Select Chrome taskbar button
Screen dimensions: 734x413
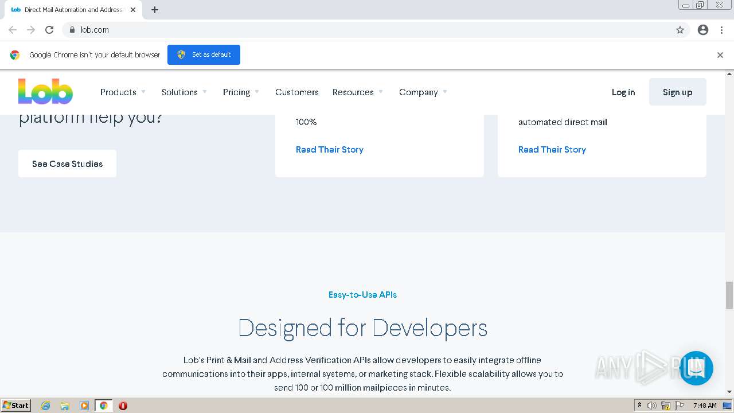coord(103,406)
